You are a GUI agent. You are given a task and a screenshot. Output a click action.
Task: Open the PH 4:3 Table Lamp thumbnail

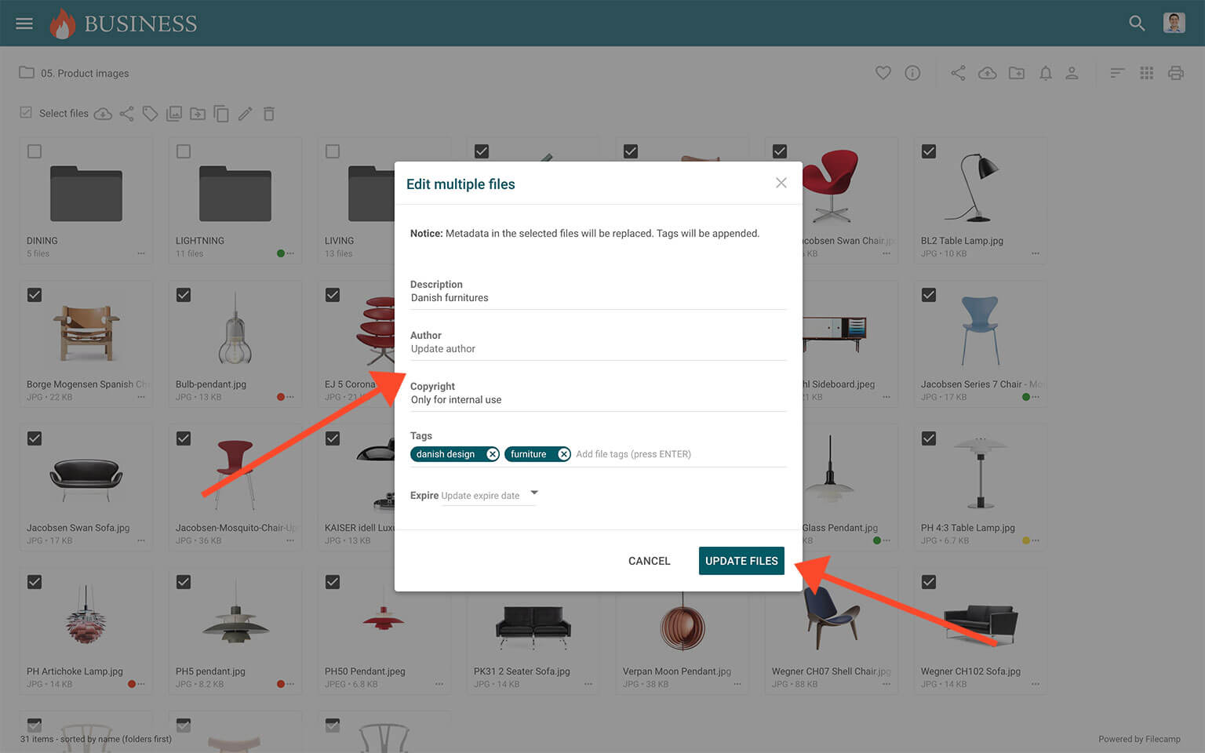[x=980, y=473]
